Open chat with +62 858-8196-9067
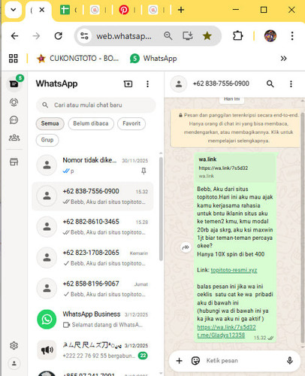 coord(92,289)
